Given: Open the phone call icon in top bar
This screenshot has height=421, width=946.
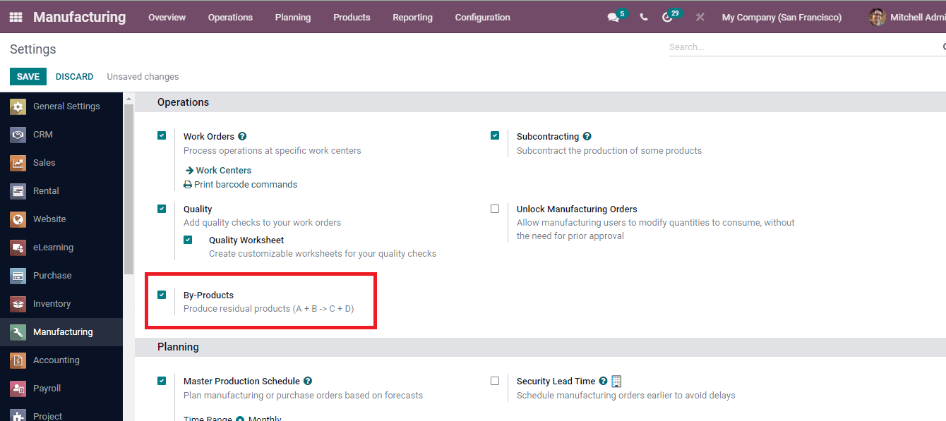Looking at the screenshot, I should tap(643, 16).
